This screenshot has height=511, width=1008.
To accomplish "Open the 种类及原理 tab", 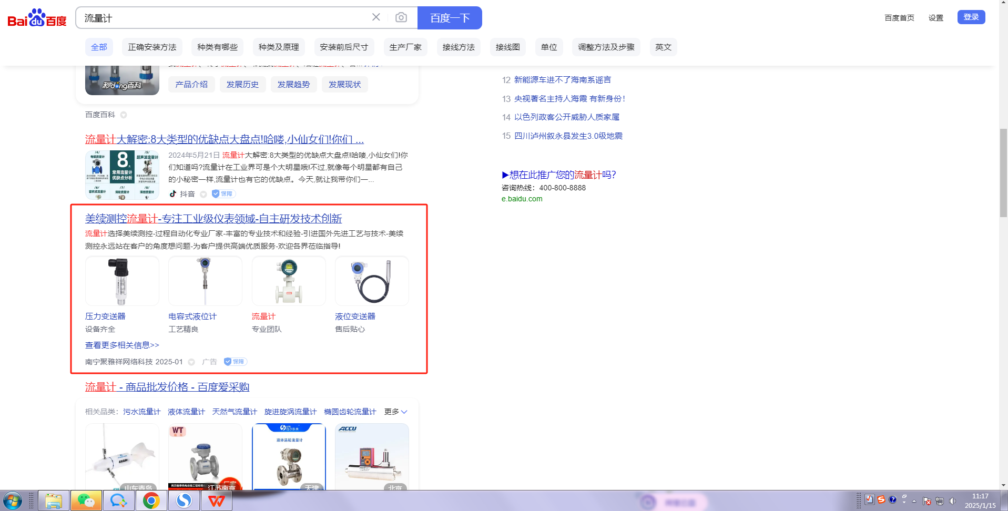I will tap(279, 47).
